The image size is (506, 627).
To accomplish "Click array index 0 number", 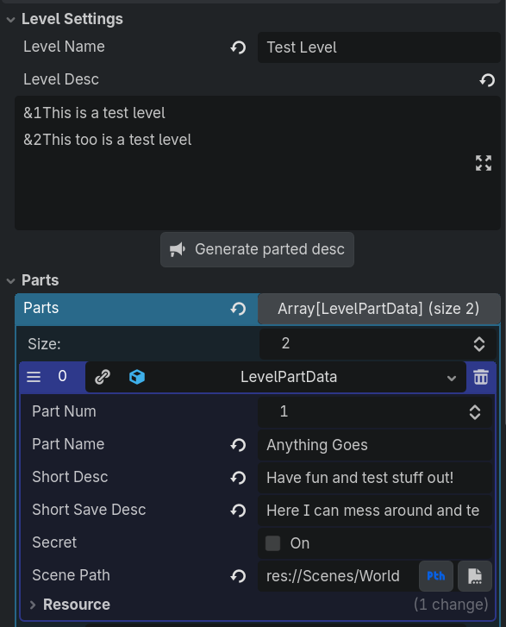I will click(62, 376).
